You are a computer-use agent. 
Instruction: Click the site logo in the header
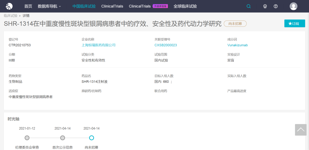(9, 6)
